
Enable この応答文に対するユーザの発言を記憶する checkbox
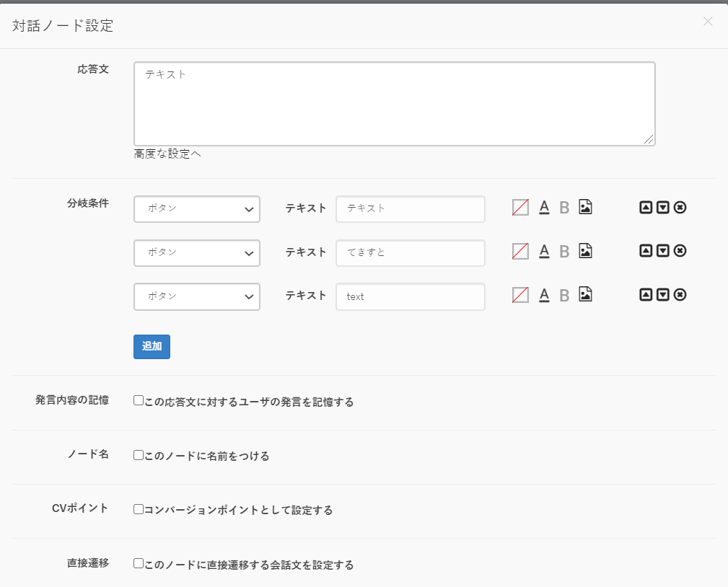[139, 400]
